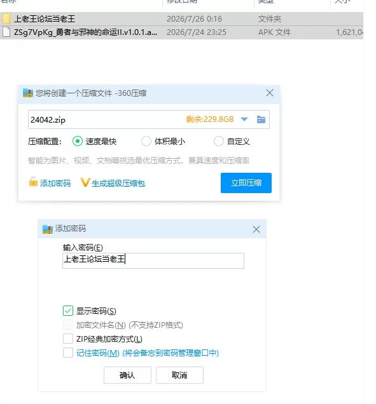
Task: Click the 输入密码(E) password field
Action: tap(153, 260)
